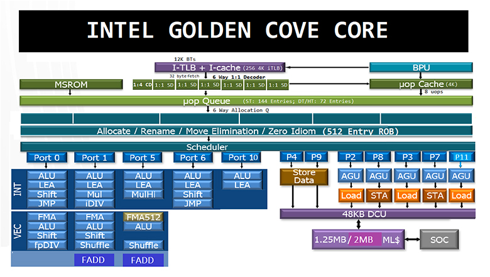This screenshot has height=277, width=490.
Task: Click the FMA unit under Port 1
Action: click(x=95, y=217)
